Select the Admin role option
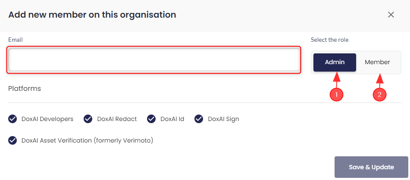This screenshot has width=410, height=180. [335, 62]
